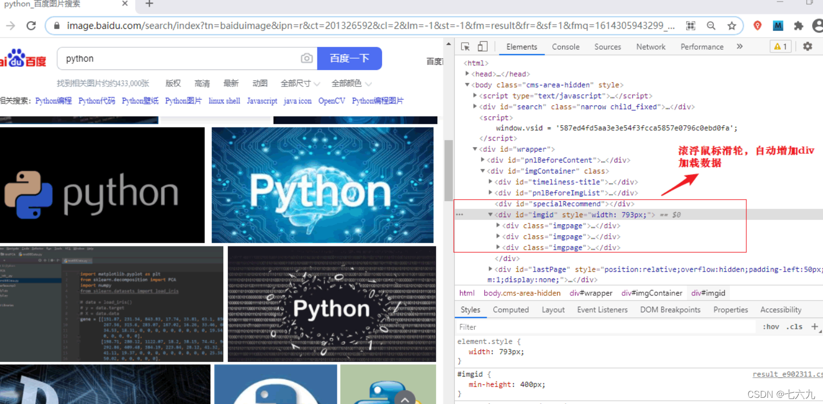Screen dimensions: 823x404
Task: Open the Network tab
Action: pos(651,47)
